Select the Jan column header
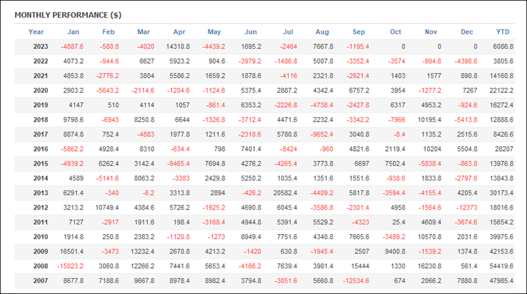The width and height of the screenshot is (527, 294). (x=73, y=32)
